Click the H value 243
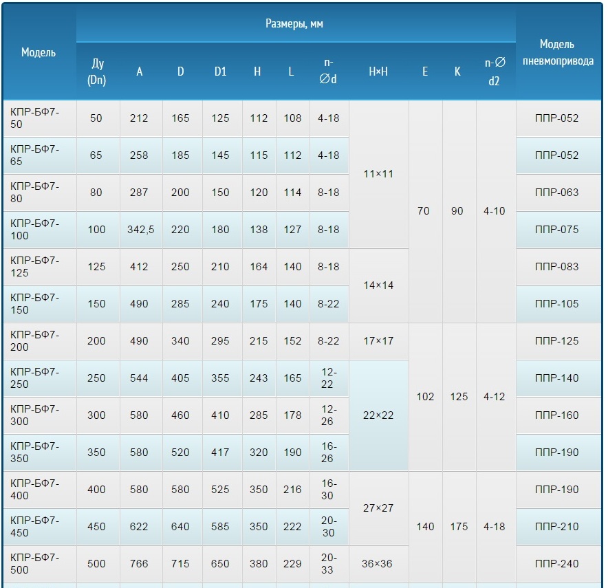Viewport: 608px width, 588px height. [259, 378]
